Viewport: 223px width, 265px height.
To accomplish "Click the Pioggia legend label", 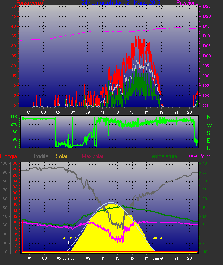I will pyautogui.click(x=9, y=156).
